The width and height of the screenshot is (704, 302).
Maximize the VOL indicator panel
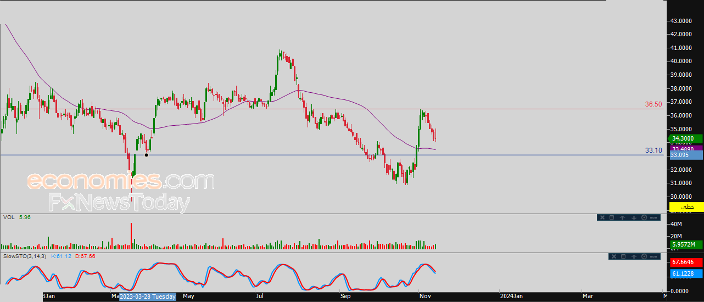click(x=612, y=217)
